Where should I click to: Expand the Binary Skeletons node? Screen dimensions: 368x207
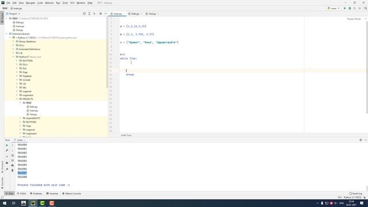13,41
